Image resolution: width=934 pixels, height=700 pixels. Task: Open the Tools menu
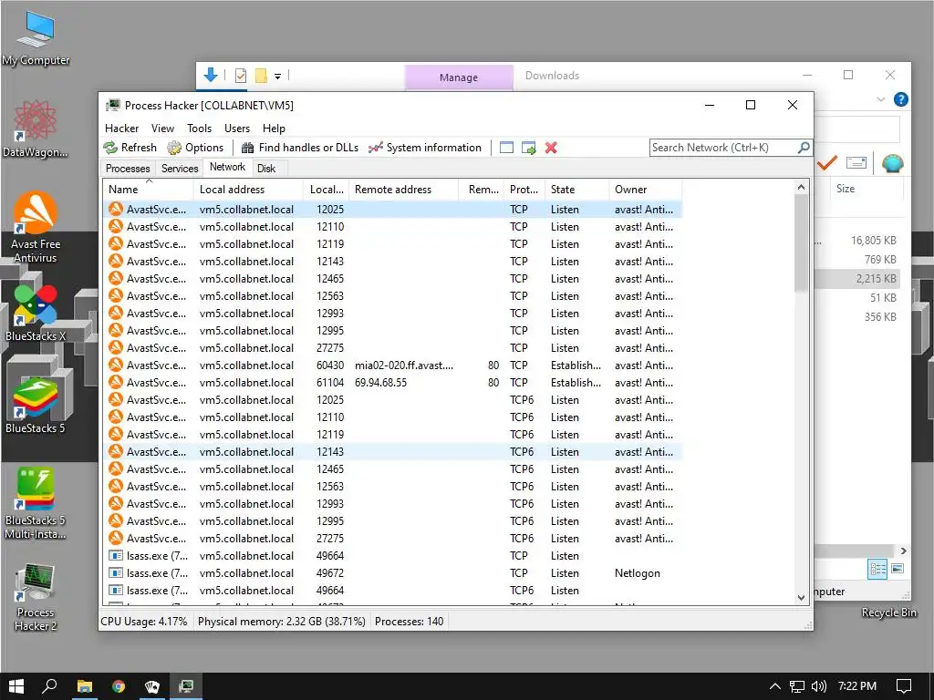click(199, 129)
